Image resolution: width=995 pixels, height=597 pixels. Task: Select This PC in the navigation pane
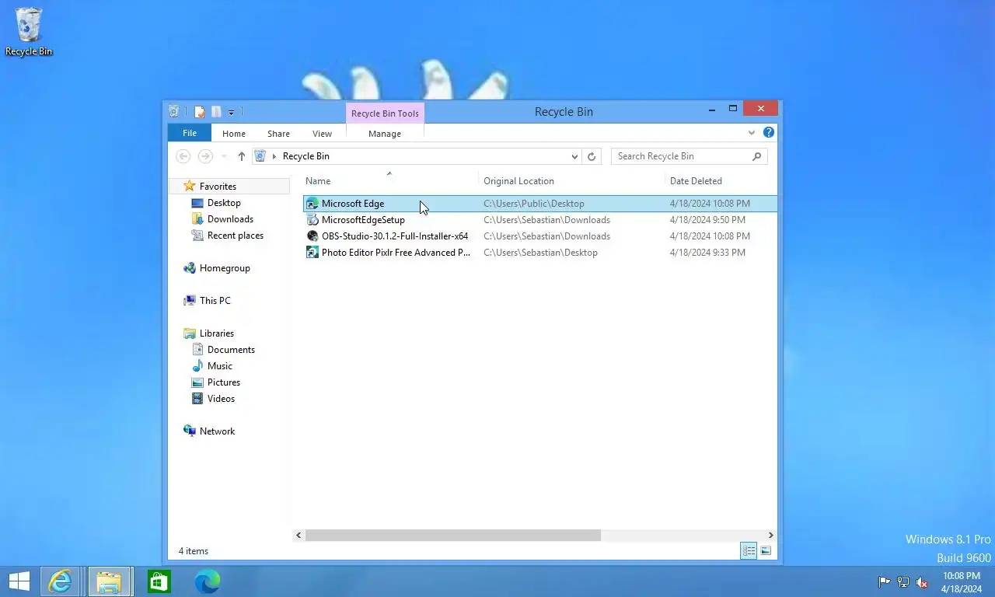pyautogui.click(x=215, y=301)
